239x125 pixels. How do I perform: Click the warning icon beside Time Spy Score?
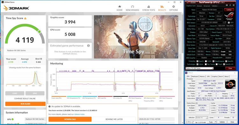25,18
